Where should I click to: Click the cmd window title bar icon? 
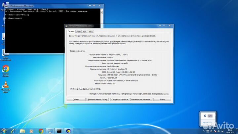coord(6,6)
